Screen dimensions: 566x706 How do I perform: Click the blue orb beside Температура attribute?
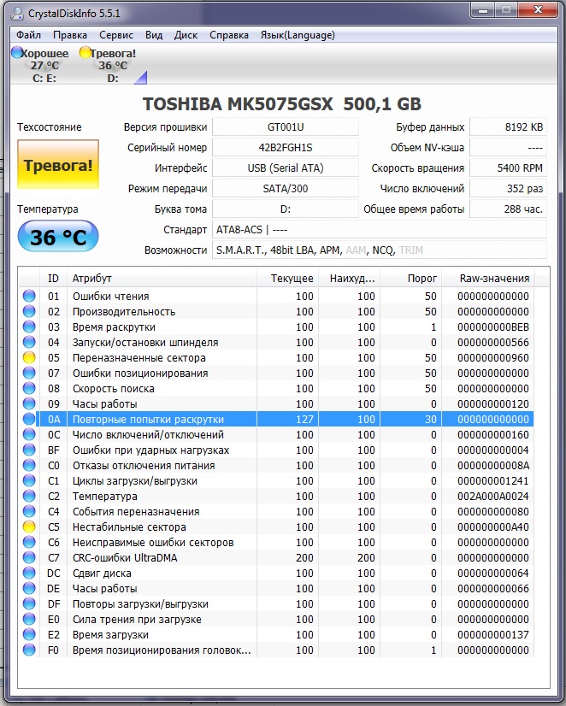coord(29,497)
